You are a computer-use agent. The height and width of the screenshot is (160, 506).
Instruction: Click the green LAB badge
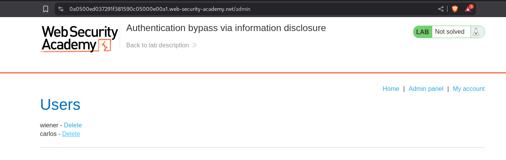click(x=423, y=32)
